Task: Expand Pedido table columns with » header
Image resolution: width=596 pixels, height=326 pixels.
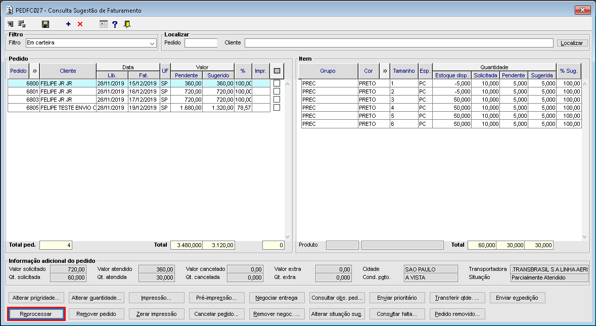Action: pos(35,71)
